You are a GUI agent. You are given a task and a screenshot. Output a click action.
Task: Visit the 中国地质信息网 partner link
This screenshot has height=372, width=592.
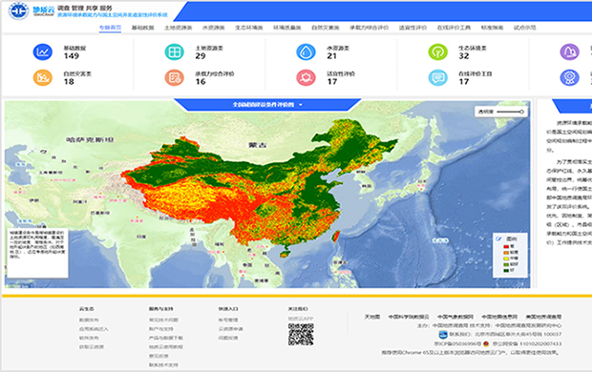click(499, 317)
